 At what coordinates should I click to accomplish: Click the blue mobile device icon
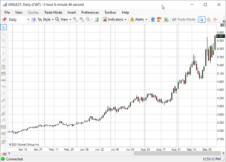point(153,20)
